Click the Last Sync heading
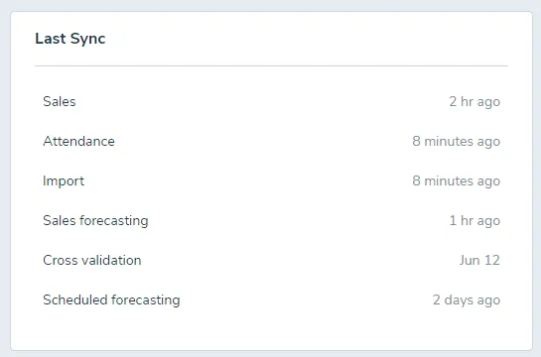The image size is (541, 357). click(70, 39)
